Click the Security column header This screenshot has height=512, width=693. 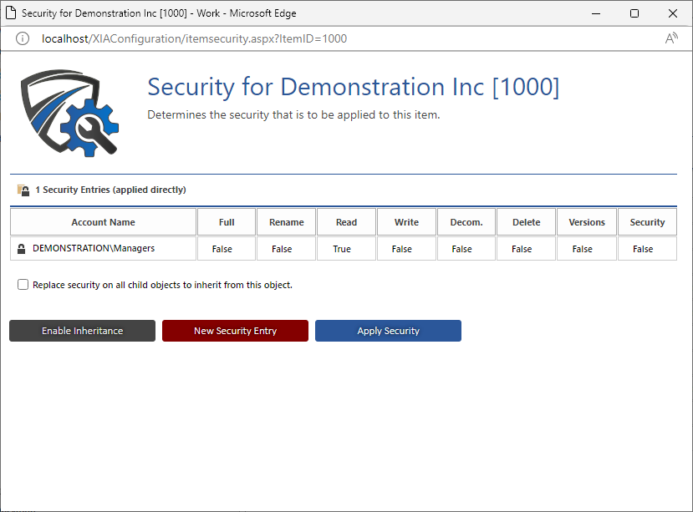pos(647,222)
